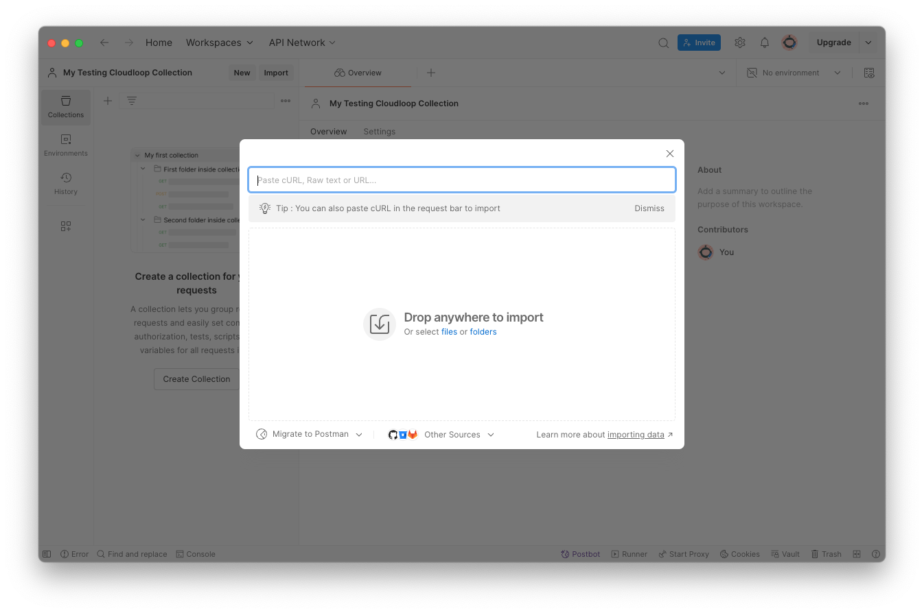
Task: Open the notifications bell
Action: [x=765, y=43]
